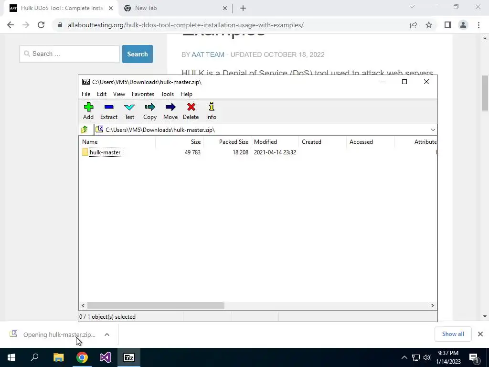Open the File menu in 7-Zip
The image size is (489, 367).
(86, 94)
